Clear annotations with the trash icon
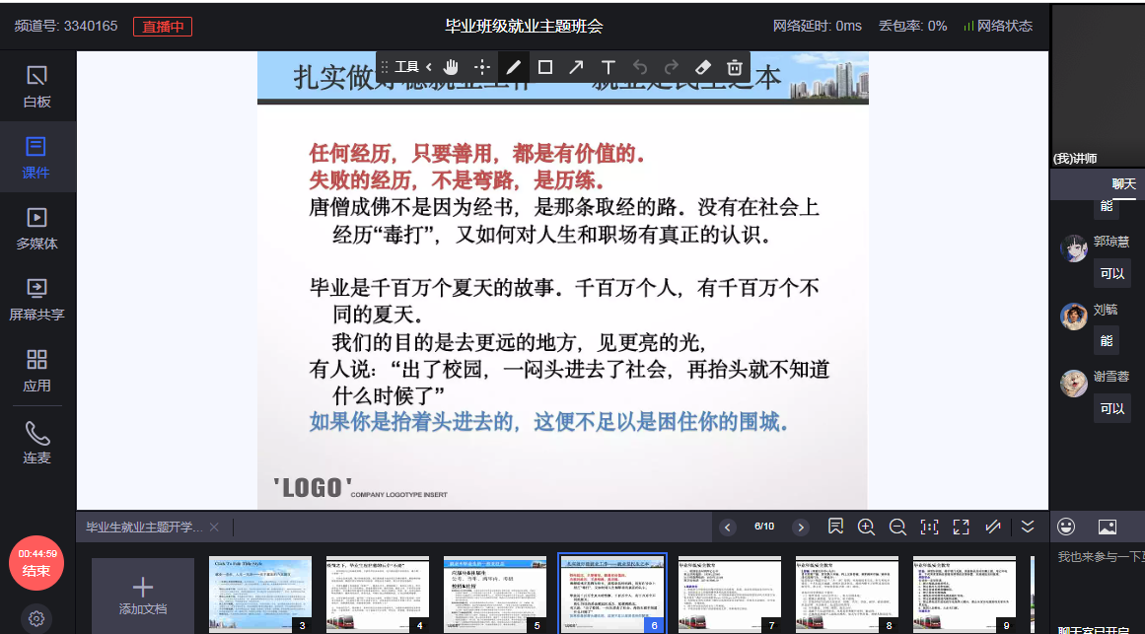1145x634 pixels. click(x=734, y=67)
